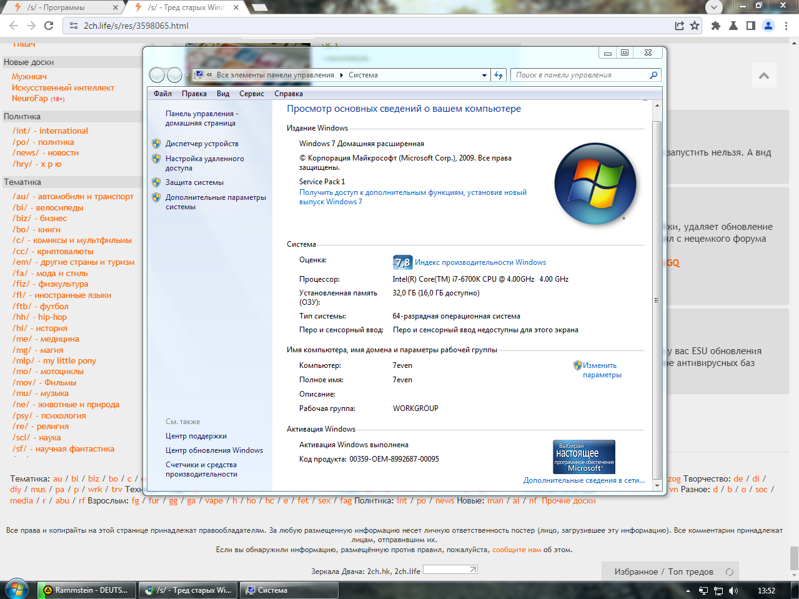Viewport: 799px width, 599px height.
Task: Show hidden tray icons arrow
Action: click(x=688, y=590)
